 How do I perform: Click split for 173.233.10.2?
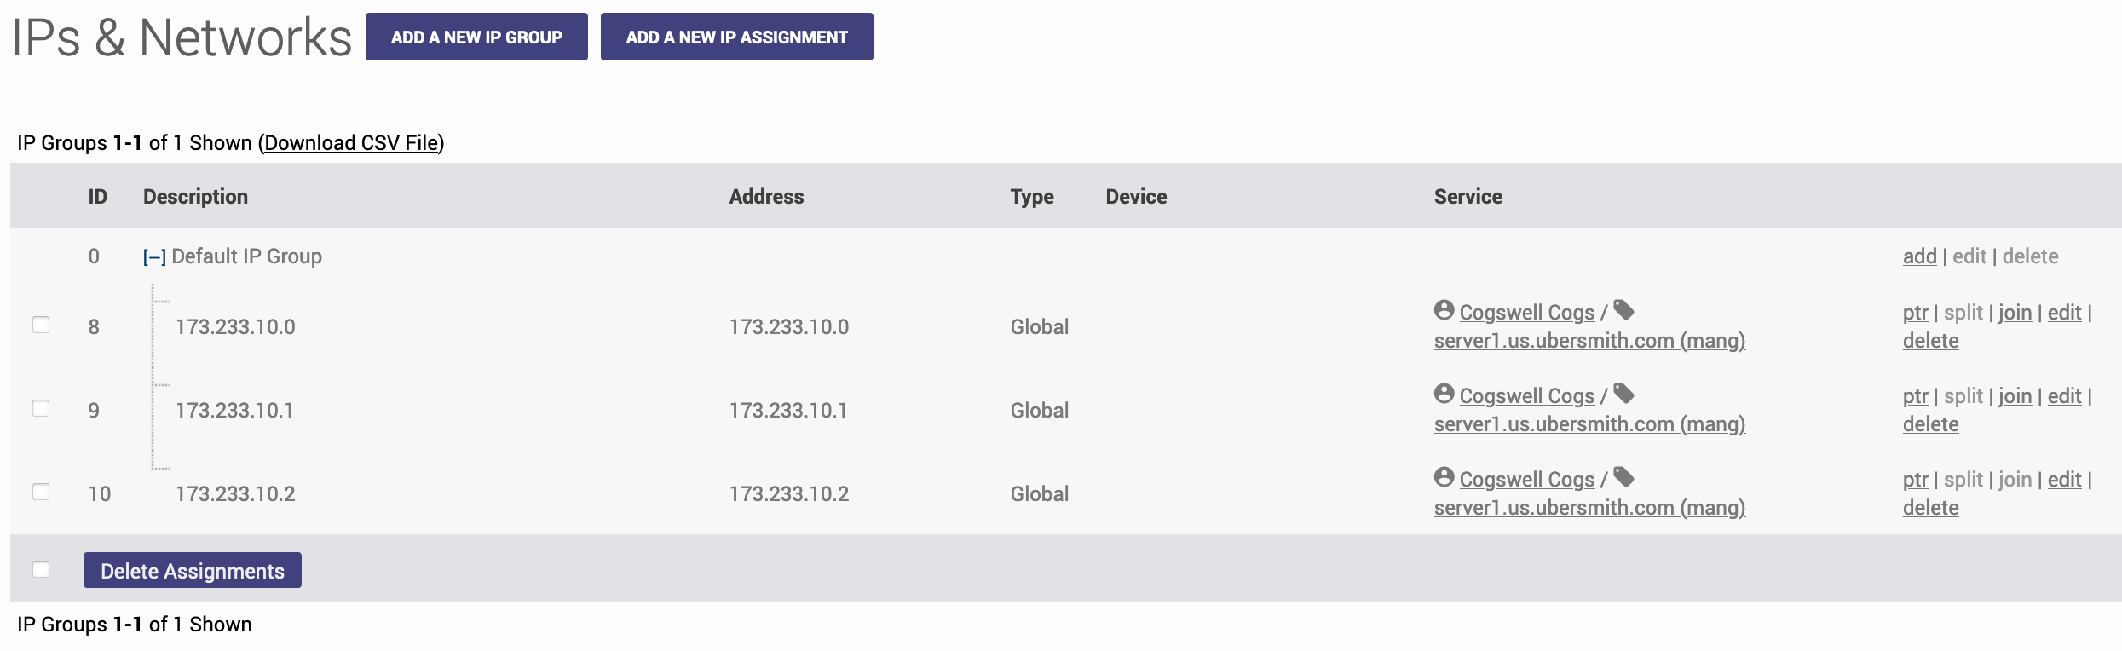coord(1963,480)
